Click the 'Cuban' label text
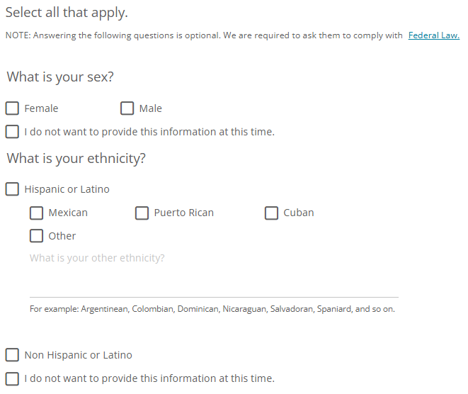 tap(298, 213)
